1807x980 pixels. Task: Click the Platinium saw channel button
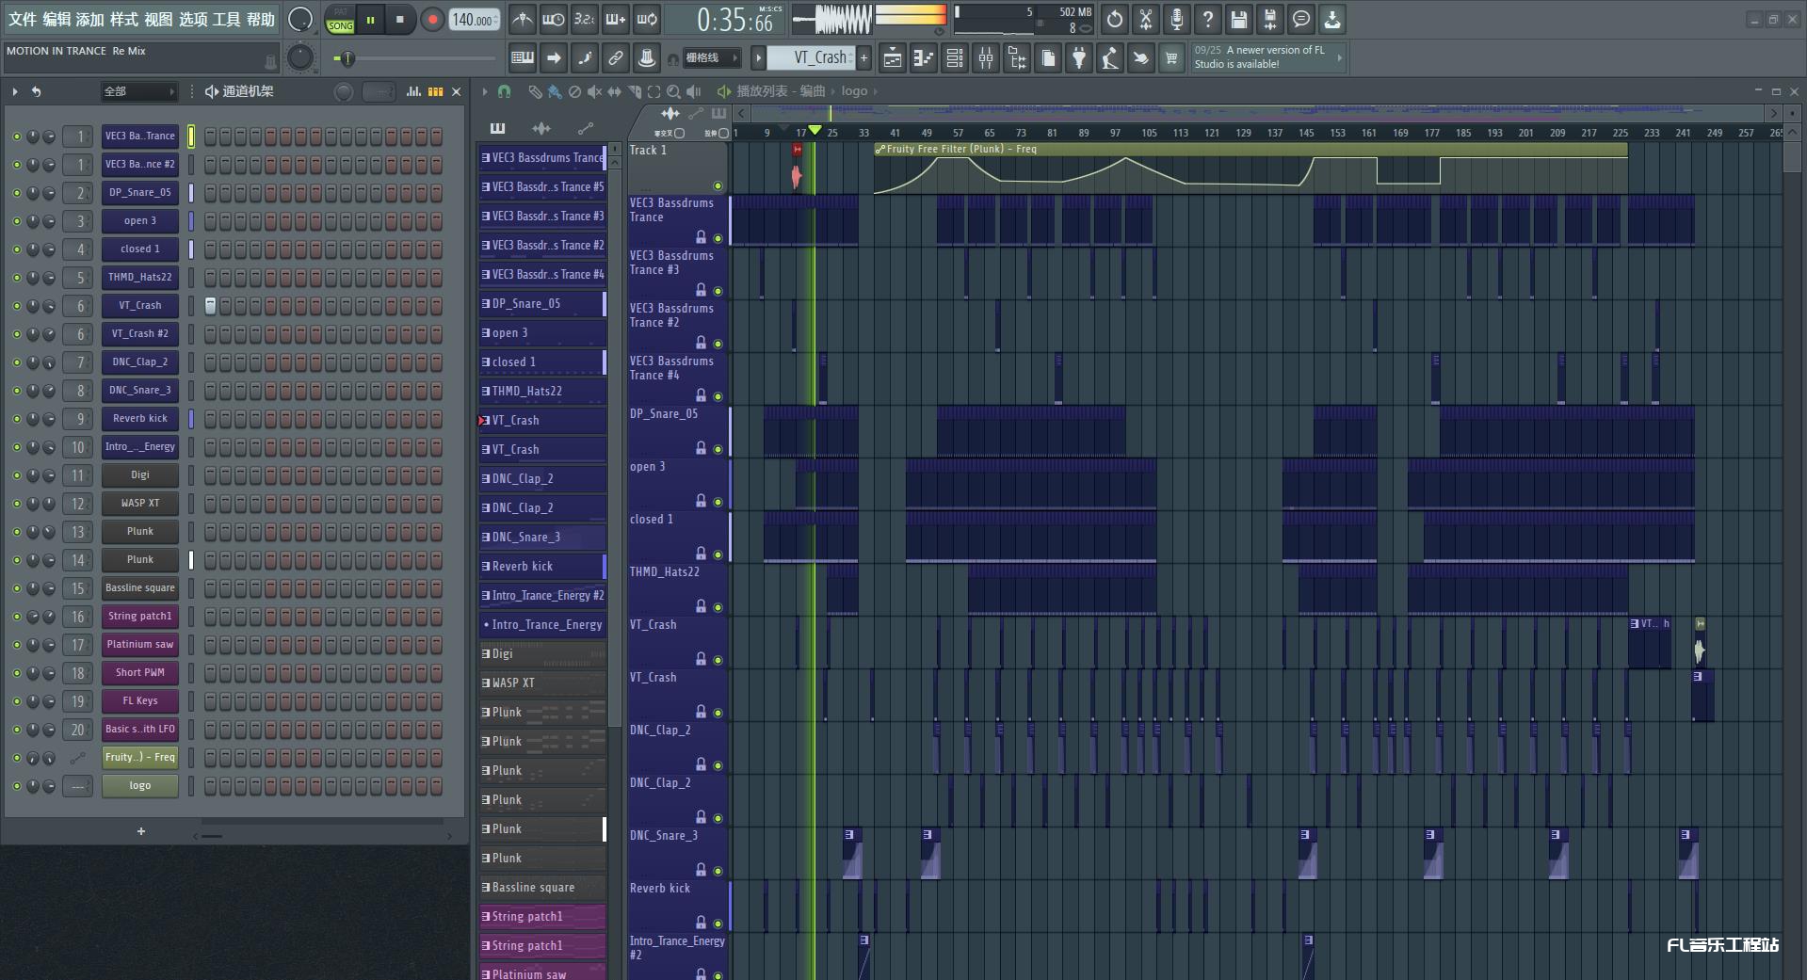[x=140, y=645]
